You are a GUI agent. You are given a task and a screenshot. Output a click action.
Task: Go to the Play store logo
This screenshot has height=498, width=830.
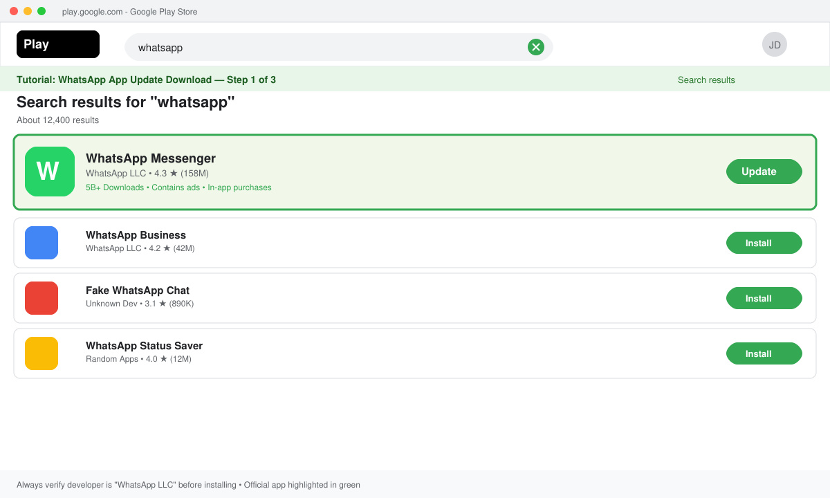coord(58,44)
